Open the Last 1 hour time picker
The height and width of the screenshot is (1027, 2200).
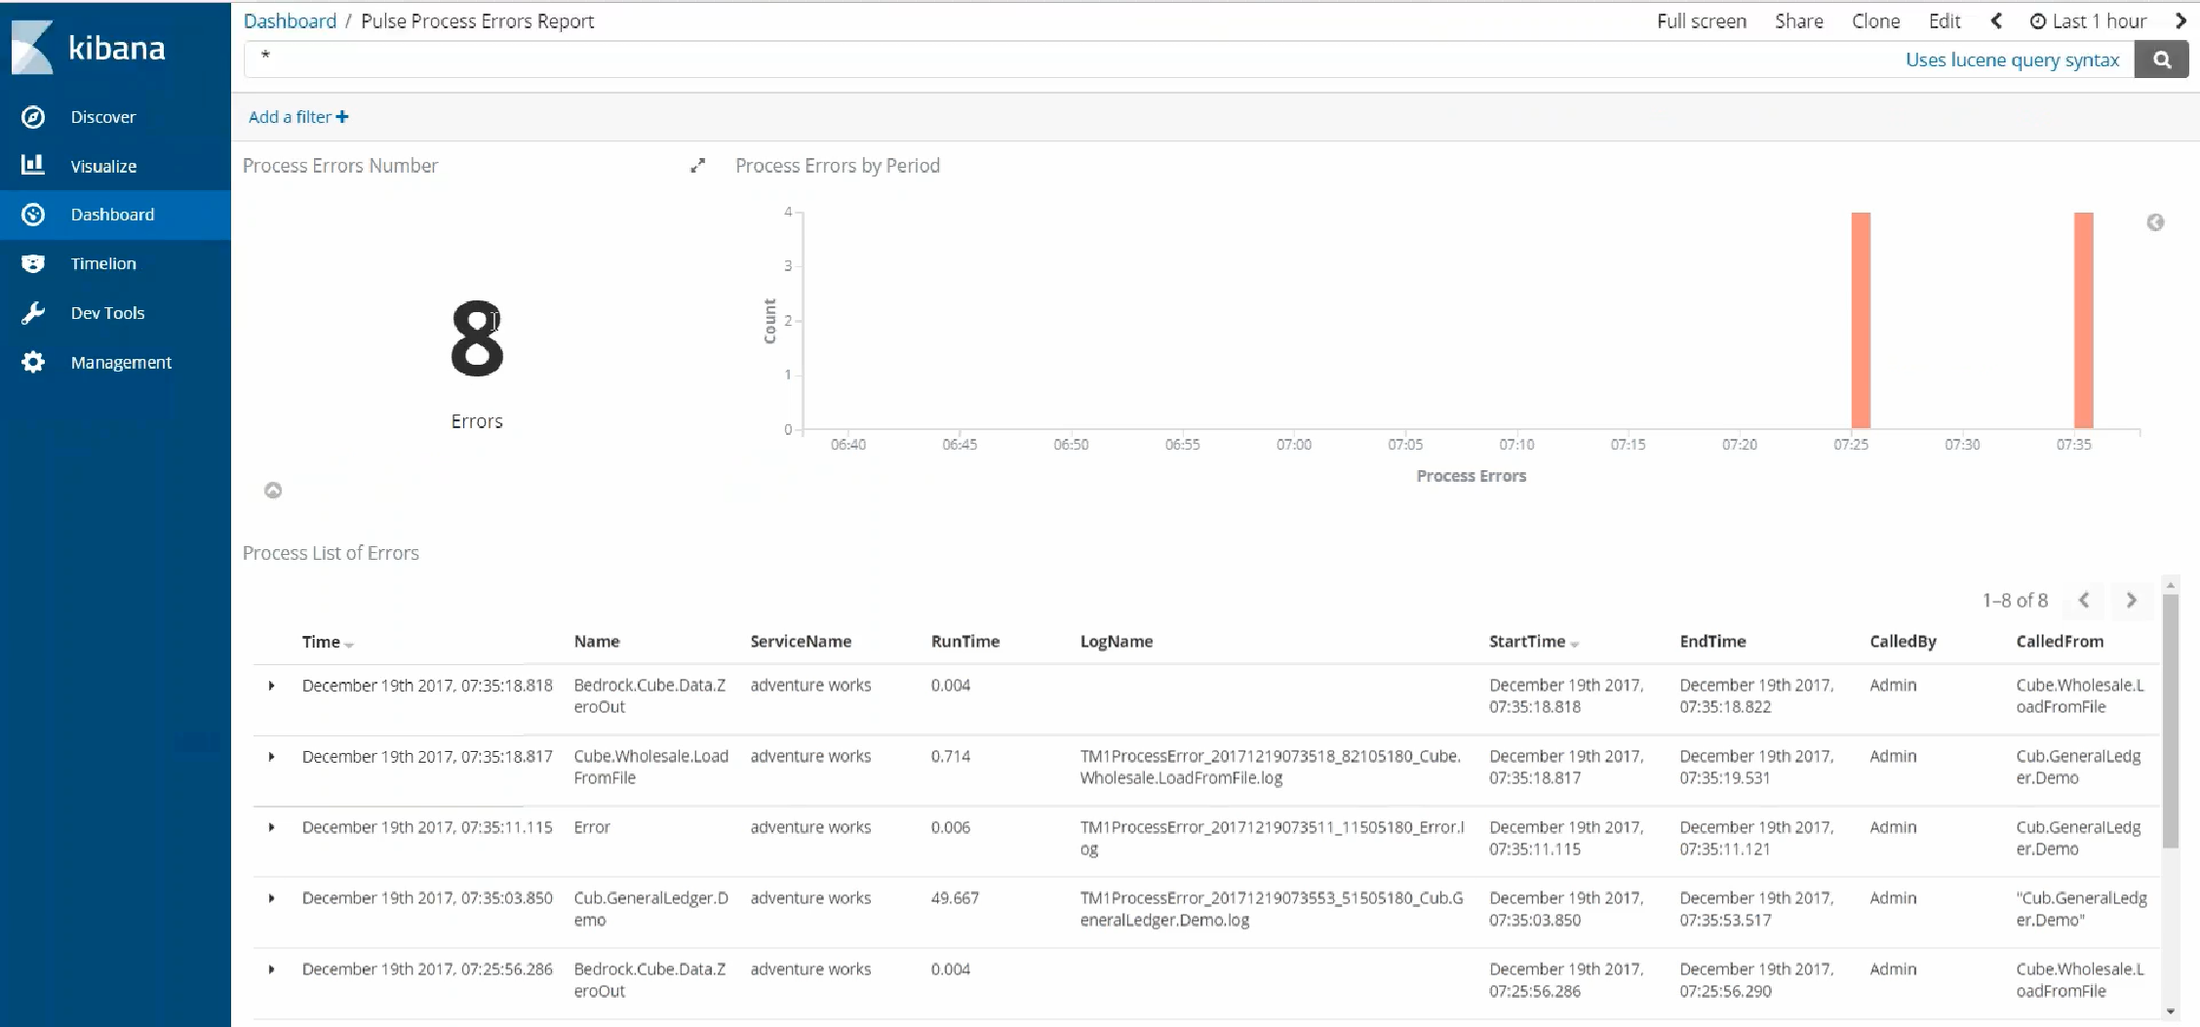point(2088,21)
